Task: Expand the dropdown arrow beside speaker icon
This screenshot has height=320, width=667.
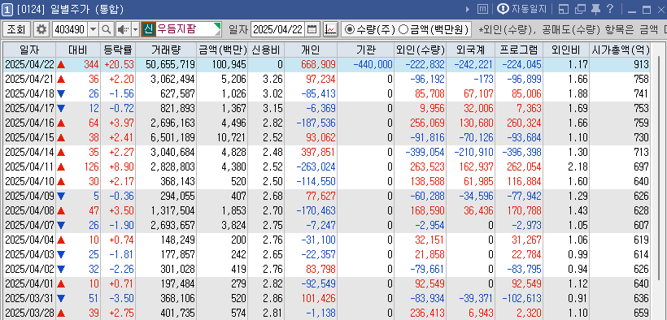Action: [136, 29]
